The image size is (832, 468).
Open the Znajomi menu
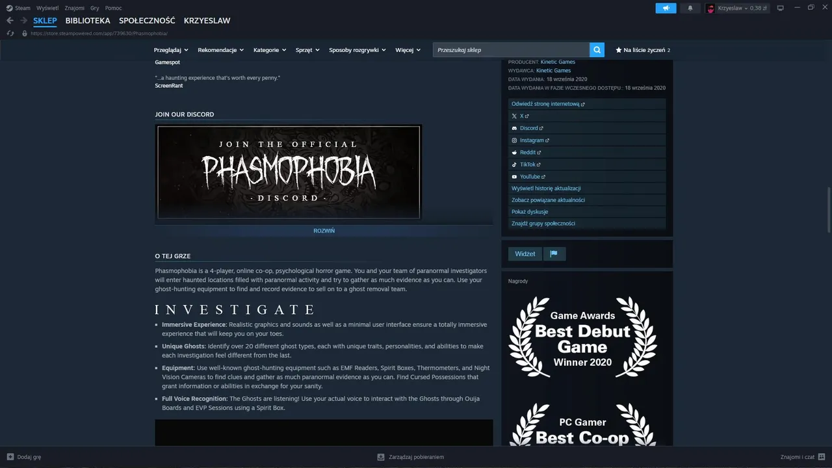click(x=75, y=8)
